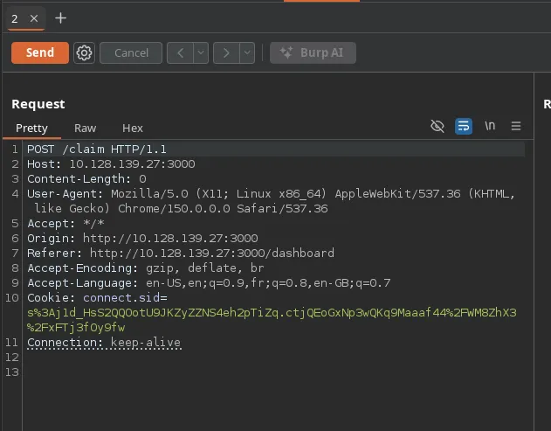
Task: Click the Accept-Language header line
Action: coord(209,283)
